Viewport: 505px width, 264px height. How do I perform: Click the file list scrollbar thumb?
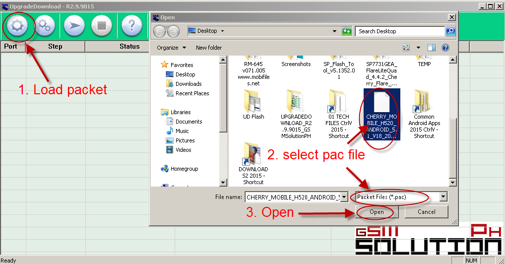click(x=452, y=148)
